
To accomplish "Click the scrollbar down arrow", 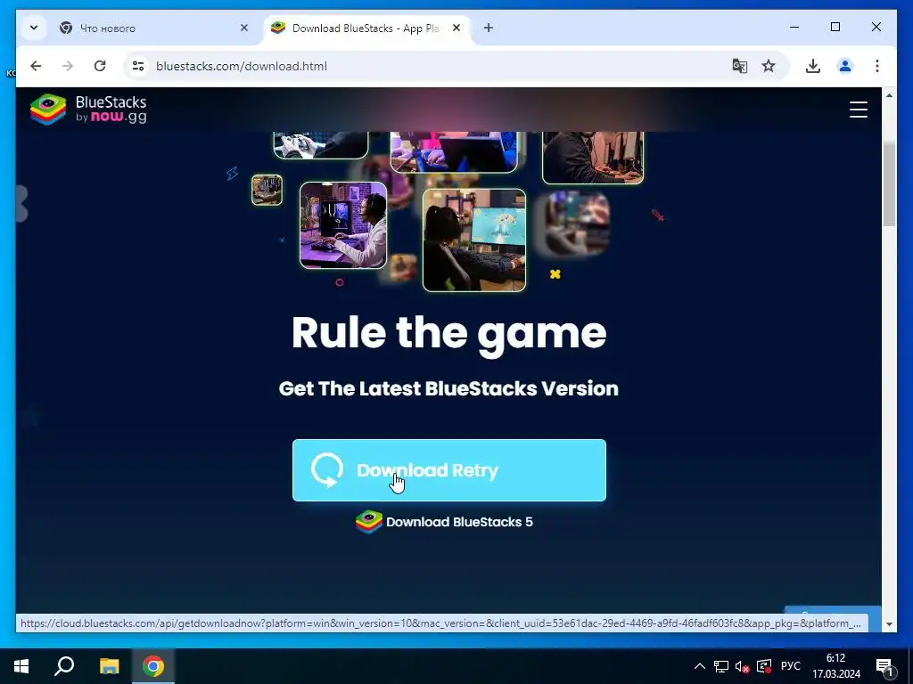I will pyautogui.click(x=889, y=624).
